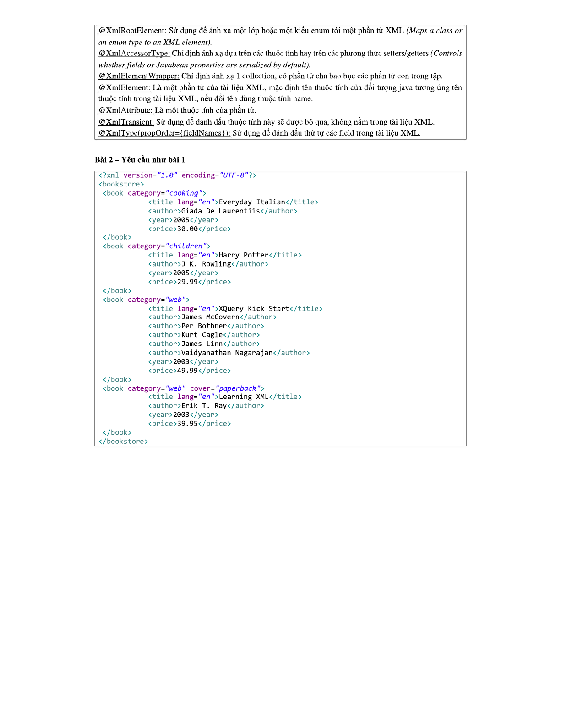Click the "cooking" category attribute value
The image size is (561, 726).
(x=184, y=193)
